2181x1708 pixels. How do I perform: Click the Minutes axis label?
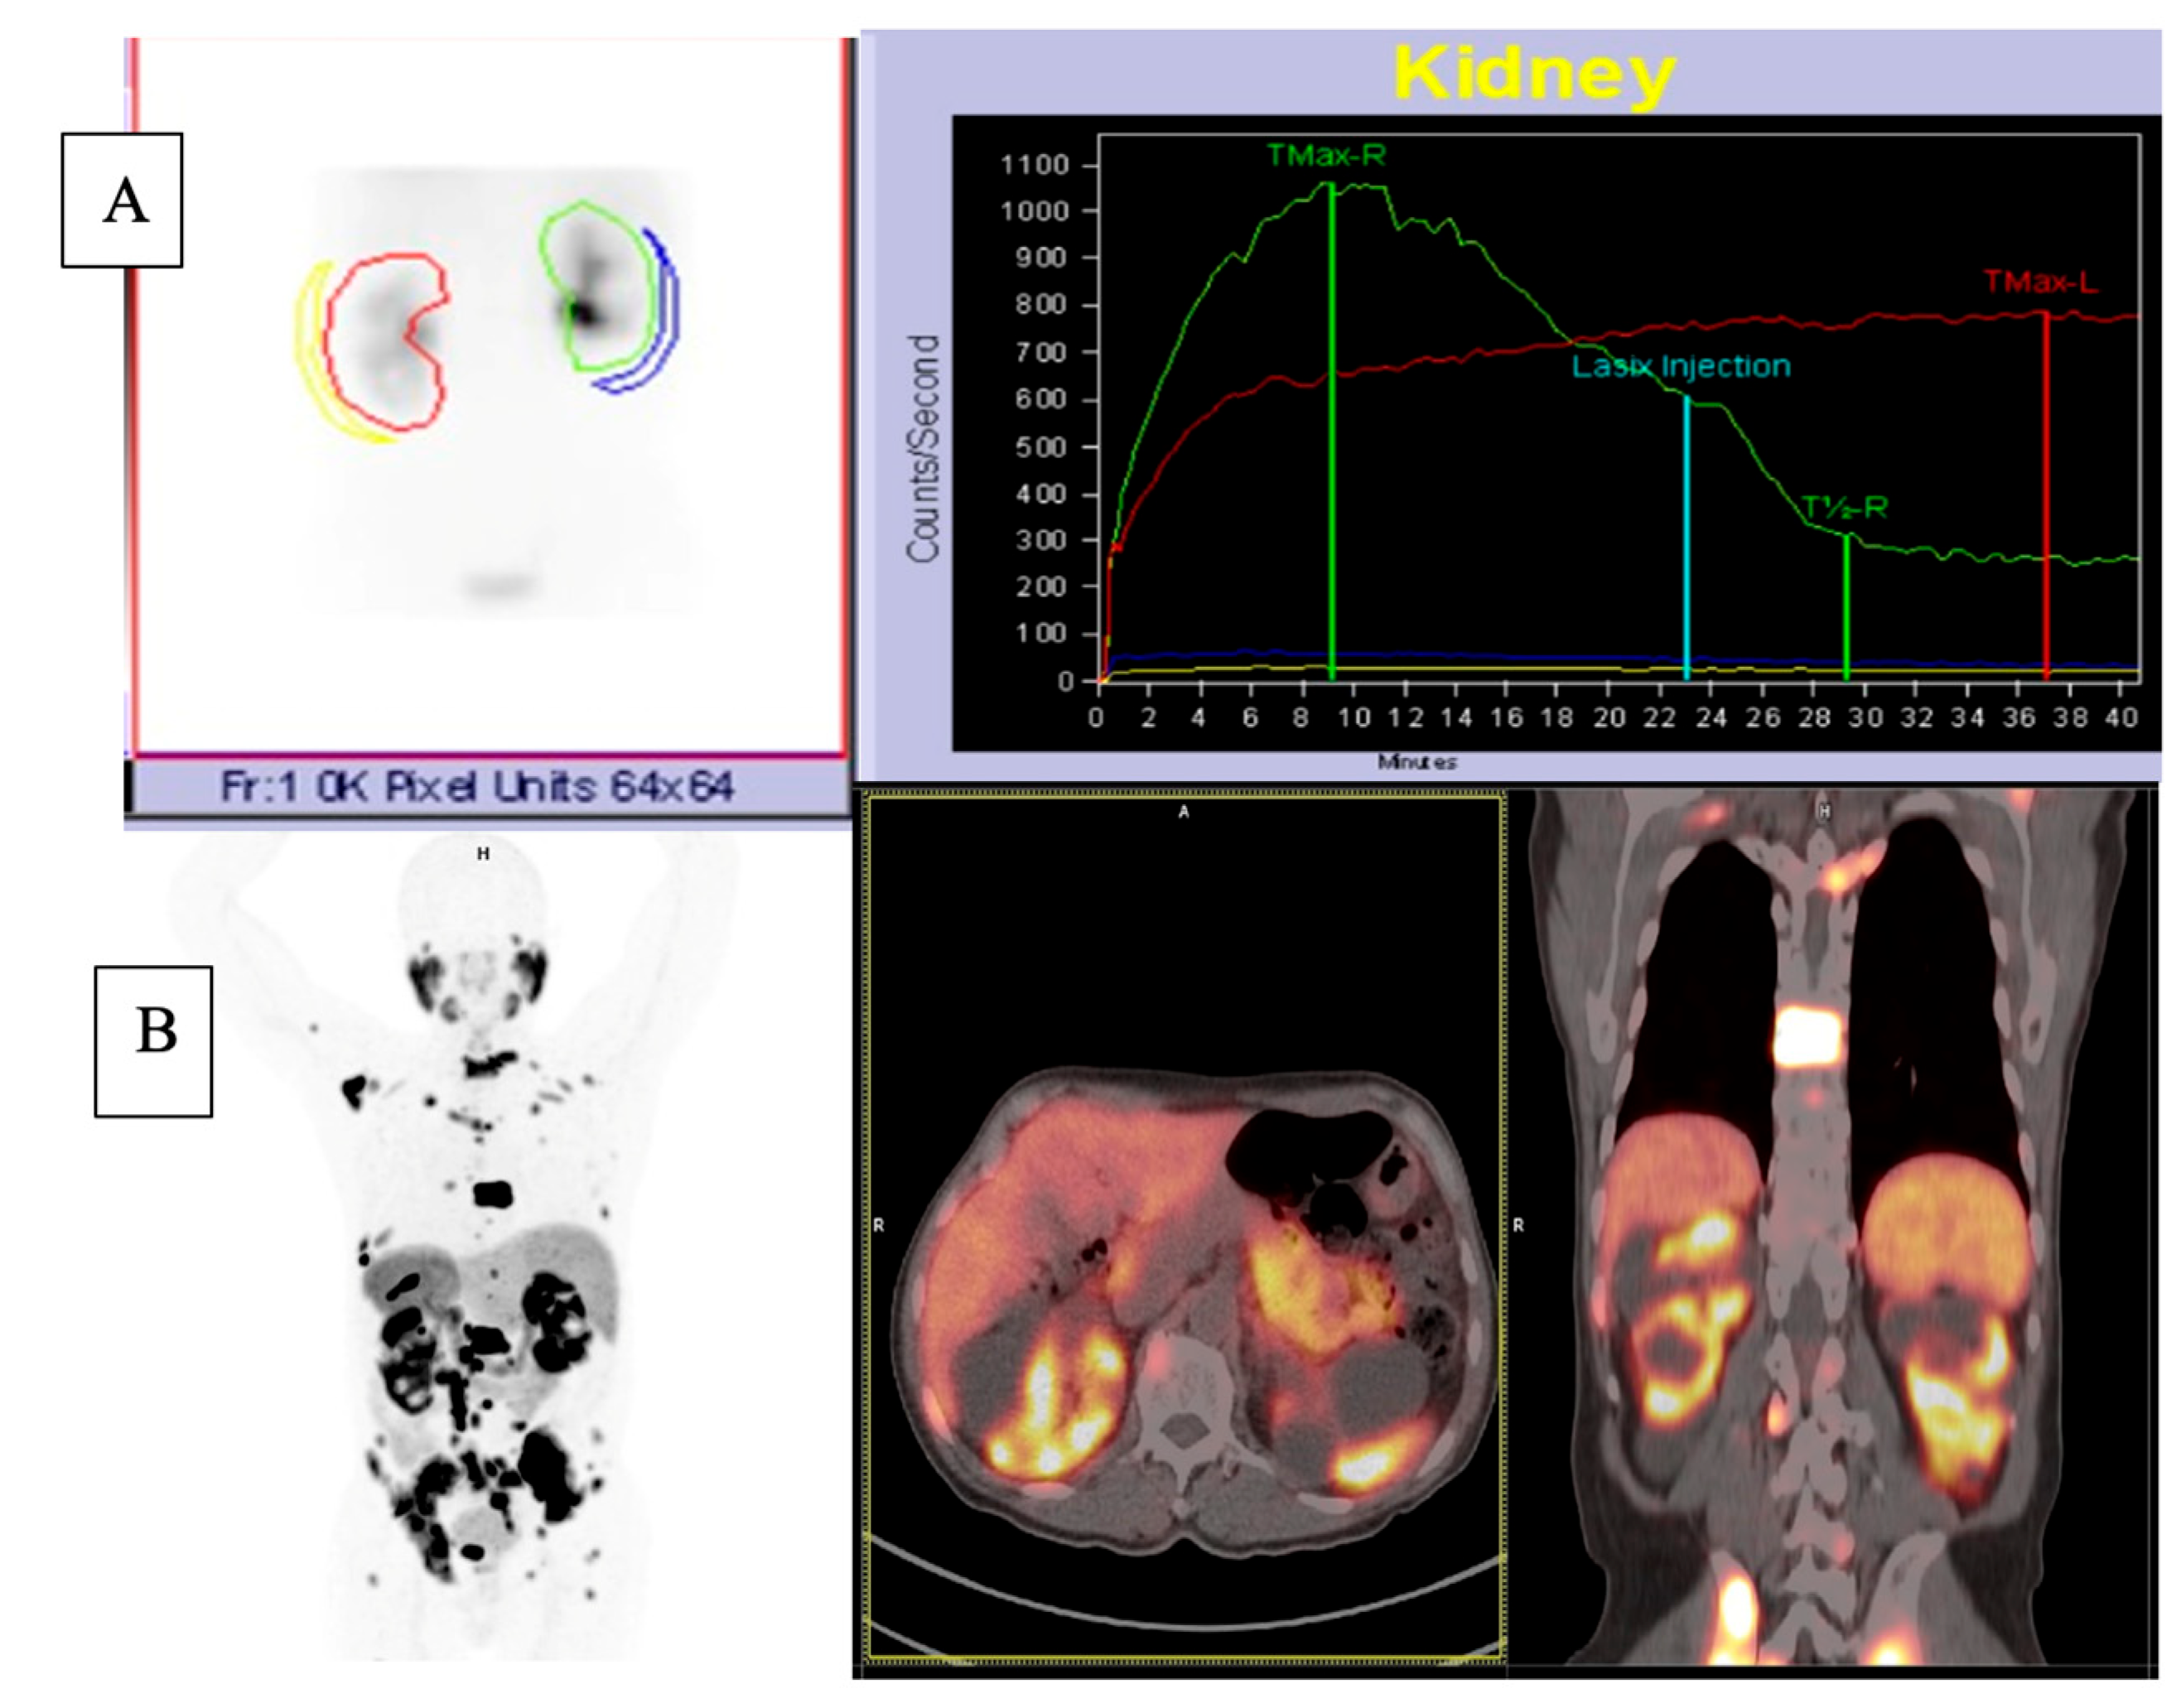pyautogui.click(x=1417, y=763)
